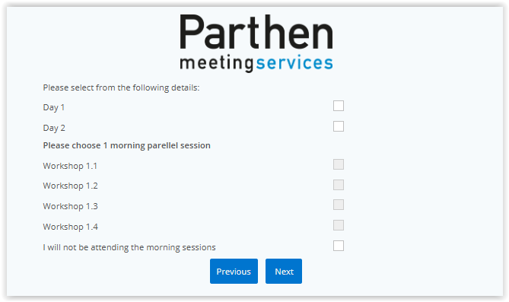Viewport: 509px width, 302px height.
Task: Click the 'Day 2' label text
Action: [x=54, y=128]
